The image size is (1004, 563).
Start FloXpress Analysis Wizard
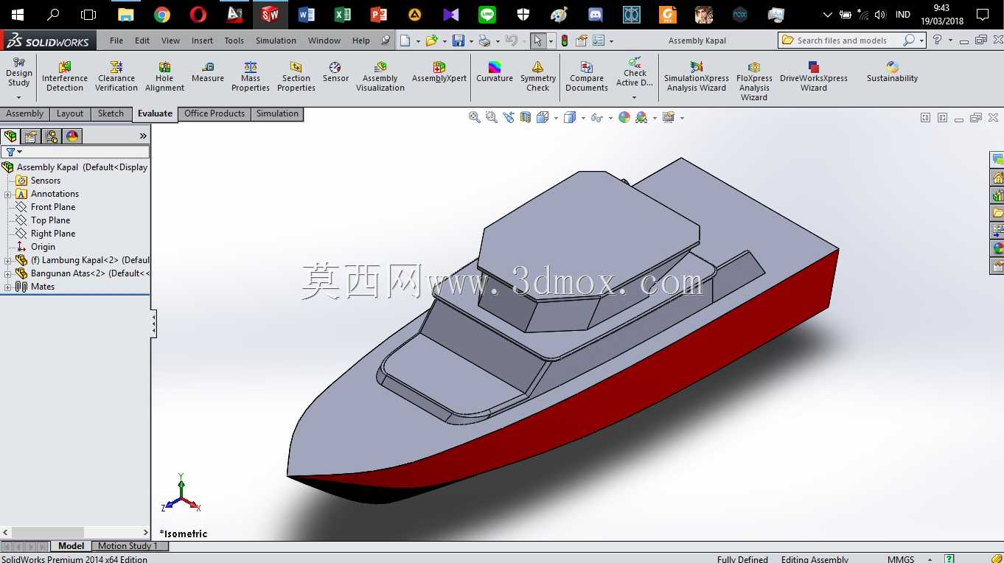click(x=754, y=81)
